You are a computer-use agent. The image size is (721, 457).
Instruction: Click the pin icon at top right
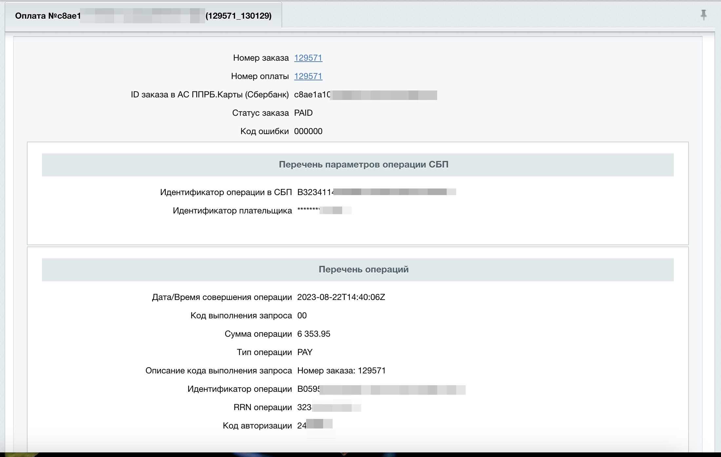coord(703,15)
